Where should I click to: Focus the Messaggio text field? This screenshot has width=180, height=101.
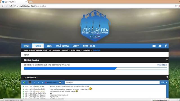pos(112,82)
